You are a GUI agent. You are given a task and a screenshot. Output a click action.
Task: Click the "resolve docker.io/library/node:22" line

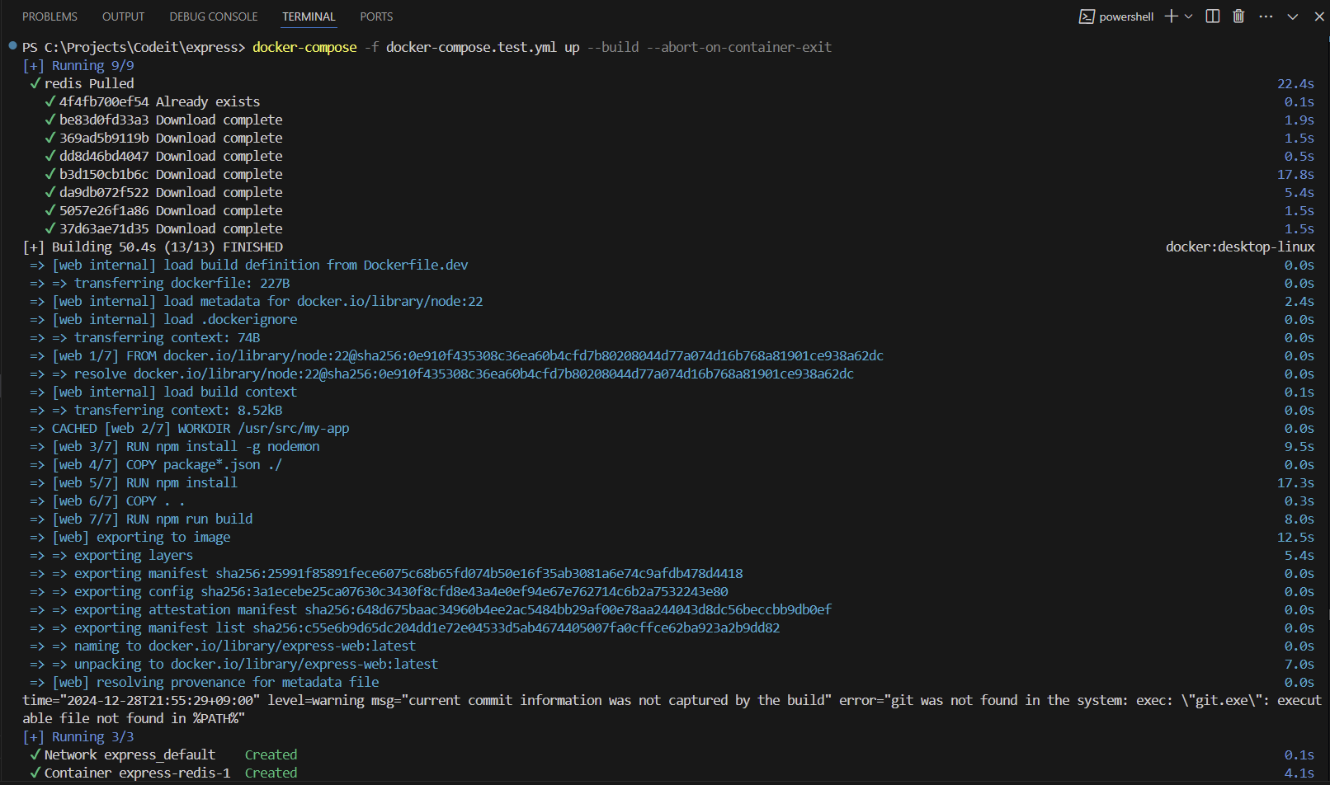[x=441, y=374]
